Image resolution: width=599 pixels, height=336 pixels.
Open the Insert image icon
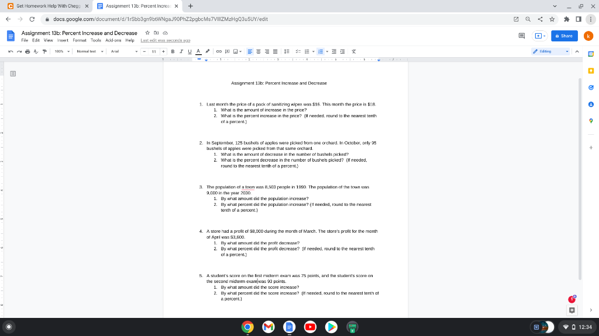point(236,51)
